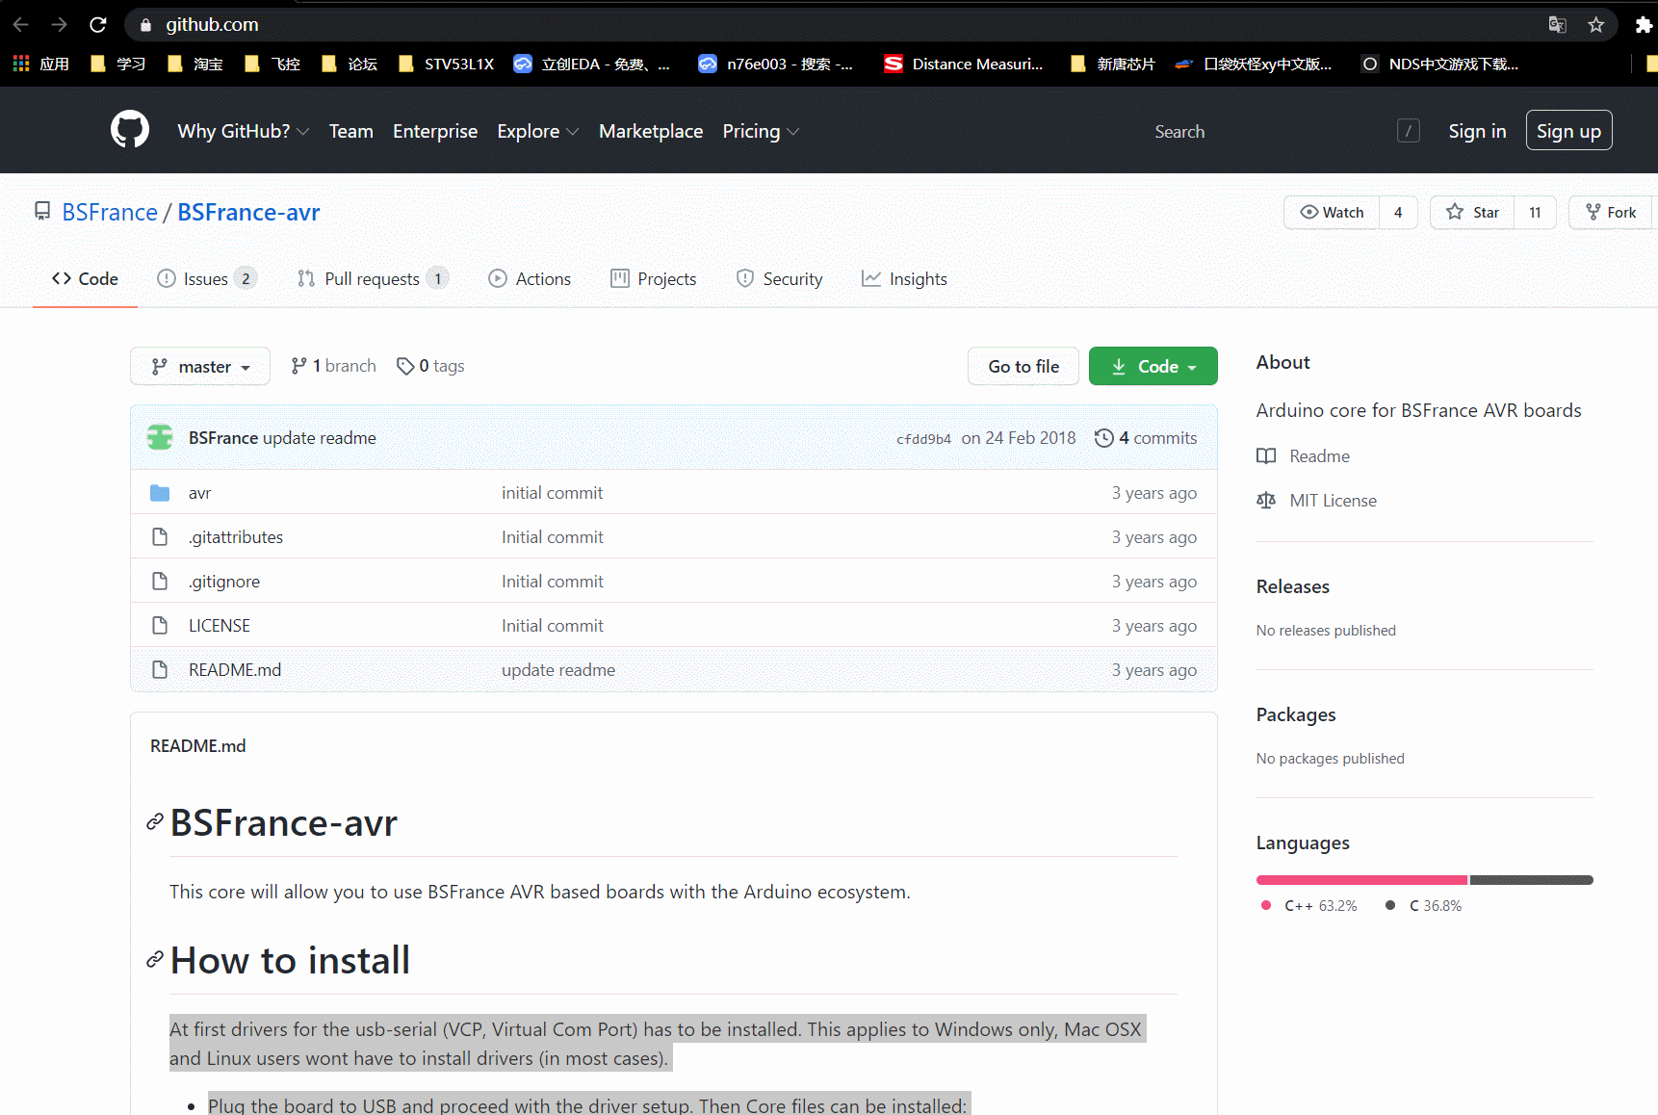Click link anchor icon beside BSFrance-avr heading
This screenshot has height=1115, width=1658.
154,822
